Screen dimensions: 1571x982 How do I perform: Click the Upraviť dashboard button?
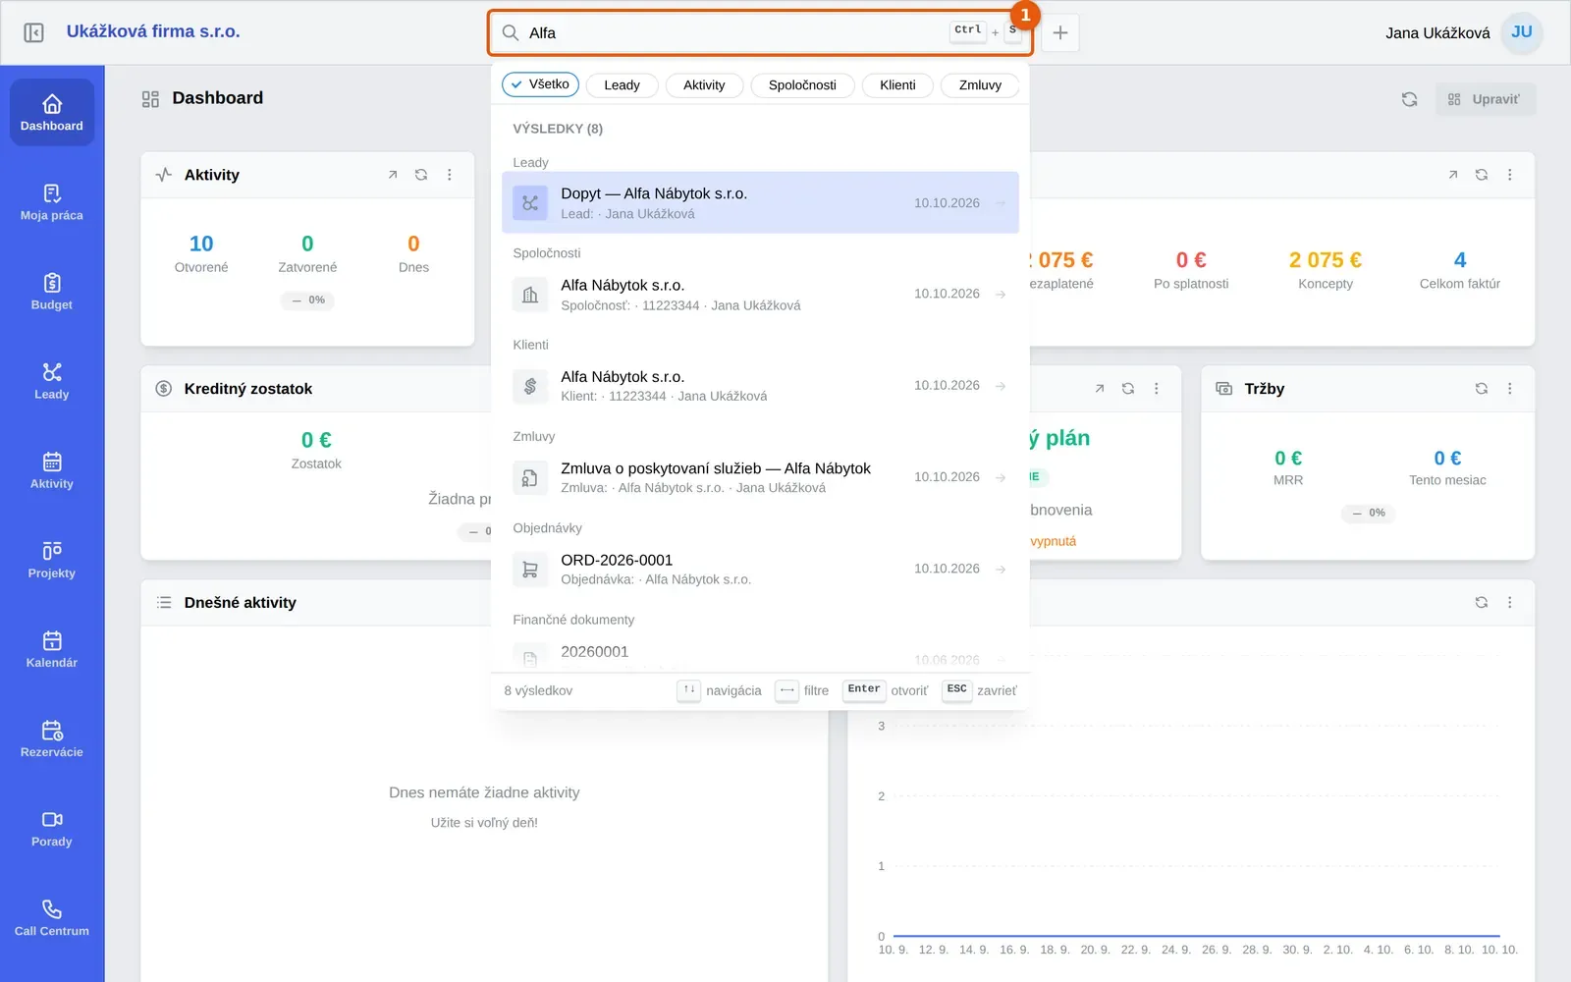click(1485, 99)
